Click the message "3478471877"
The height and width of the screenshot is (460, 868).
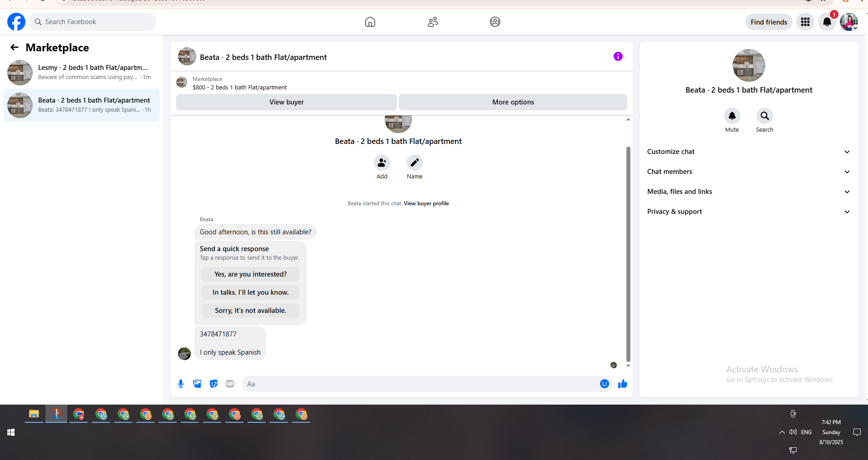[x=218, y=334]
